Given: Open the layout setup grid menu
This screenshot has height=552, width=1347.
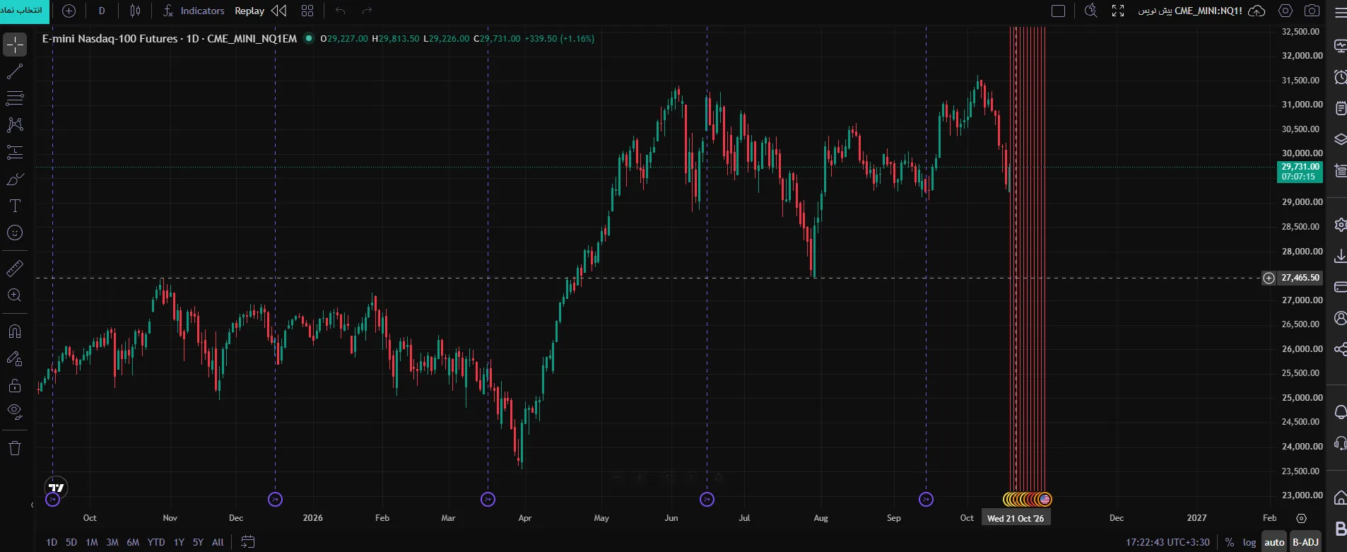Looking at the screenshot, I should coord(307,11).
